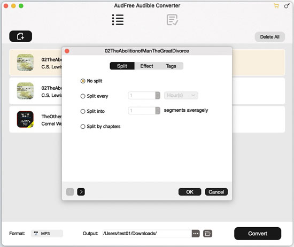Screen dimensions: 294x247
Task: Go to next file with arrow button
Action: point(81,192)
